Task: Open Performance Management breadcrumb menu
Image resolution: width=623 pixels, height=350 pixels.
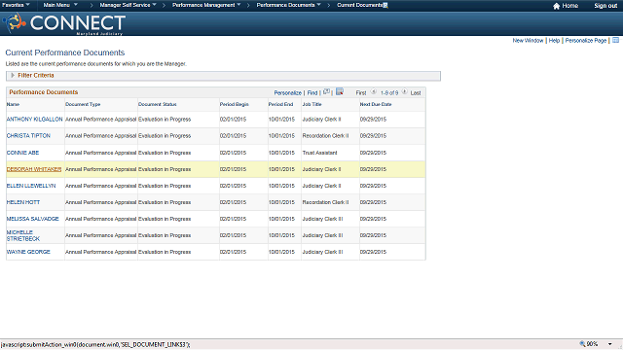Action: click(x=206, y=5)
